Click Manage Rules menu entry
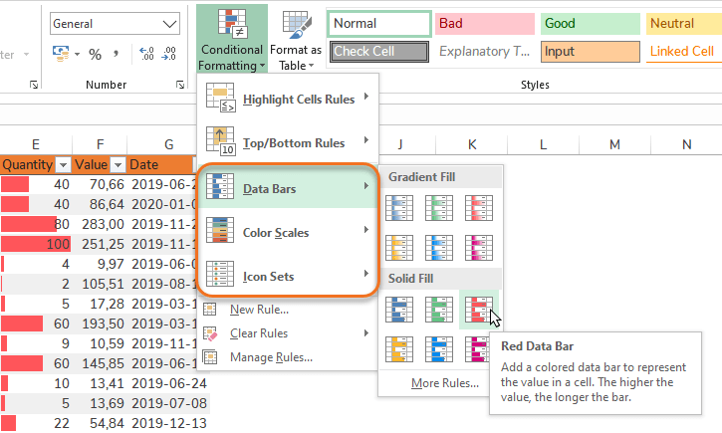The width and height of the screenshot is (722, 433). [271, 357]
